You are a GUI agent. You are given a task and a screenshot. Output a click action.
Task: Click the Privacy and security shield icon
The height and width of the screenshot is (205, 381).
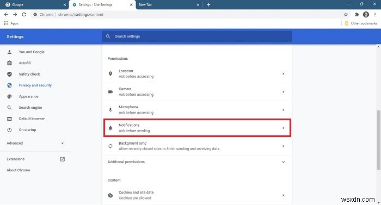9,85
